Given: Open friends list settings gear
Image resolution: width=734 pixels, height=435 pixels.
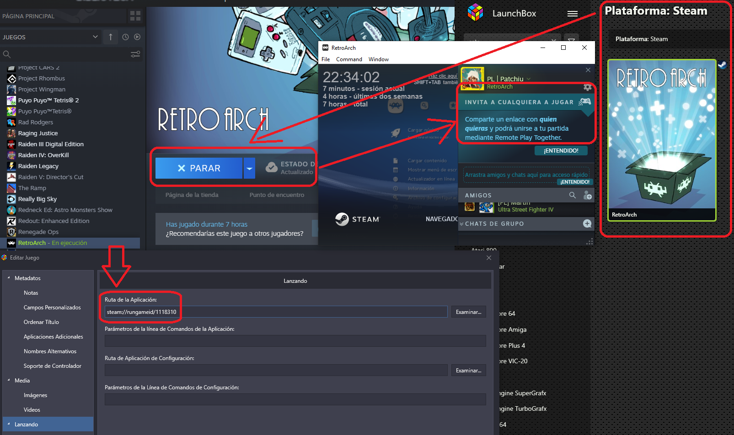Looking at the screenshot, I should point(588,87).
